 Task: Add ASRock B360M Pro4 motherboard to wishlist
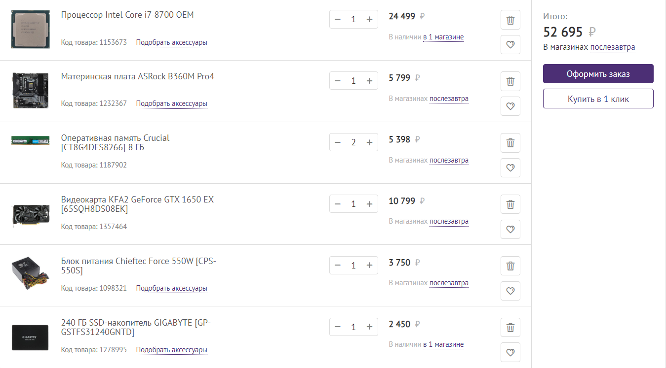pos(510,106)
